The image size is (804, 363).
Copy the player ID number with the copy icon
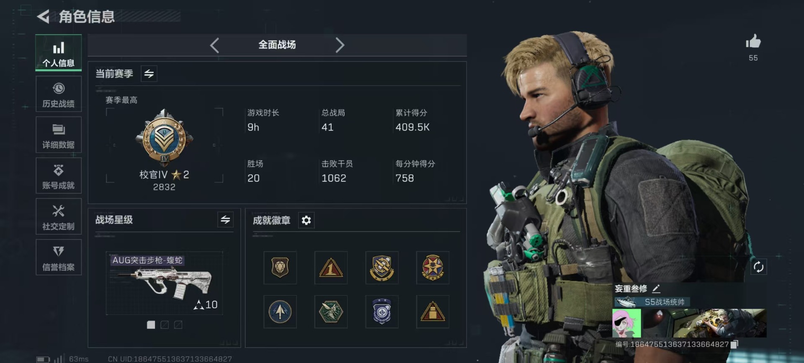734,344
